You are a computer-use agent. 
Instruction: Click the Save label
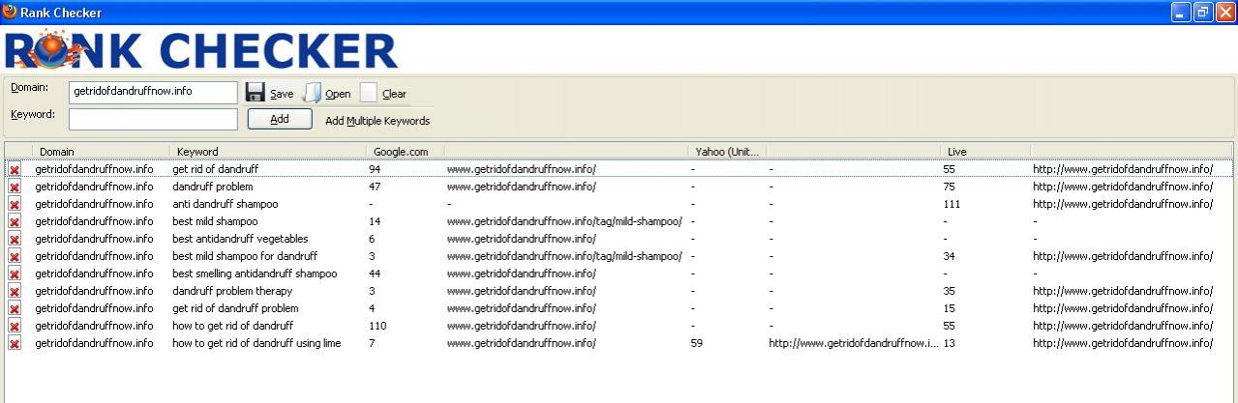[282, 94]
